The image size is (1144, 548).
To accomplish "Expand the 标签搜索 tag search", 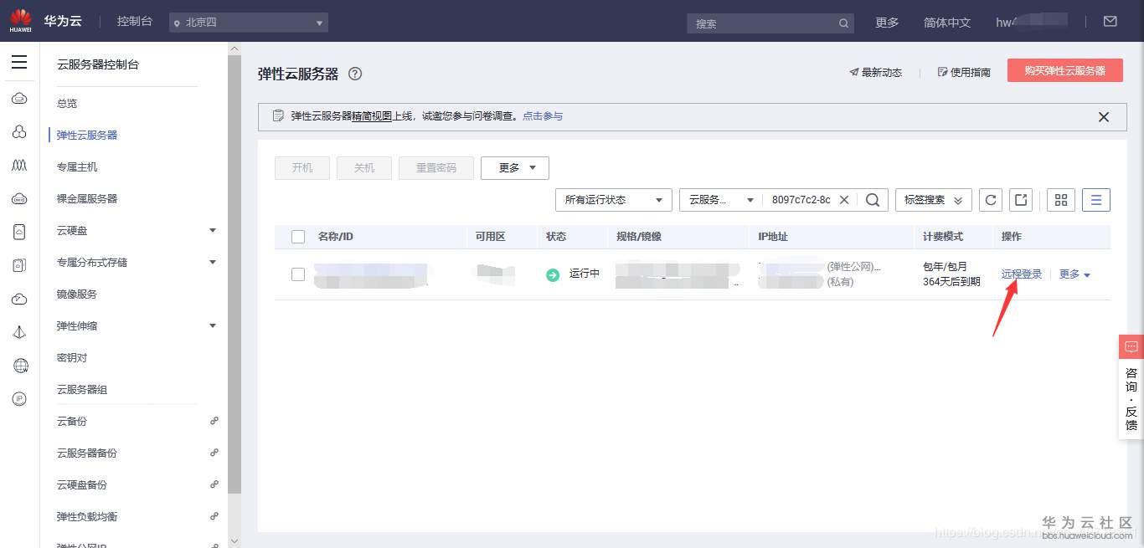I will [934, 200].
